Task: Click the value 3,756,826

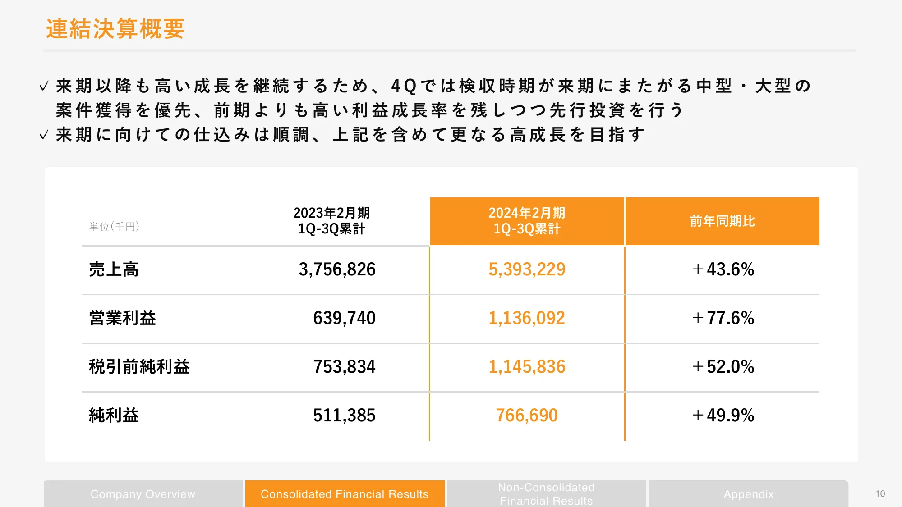Action: 337,269
